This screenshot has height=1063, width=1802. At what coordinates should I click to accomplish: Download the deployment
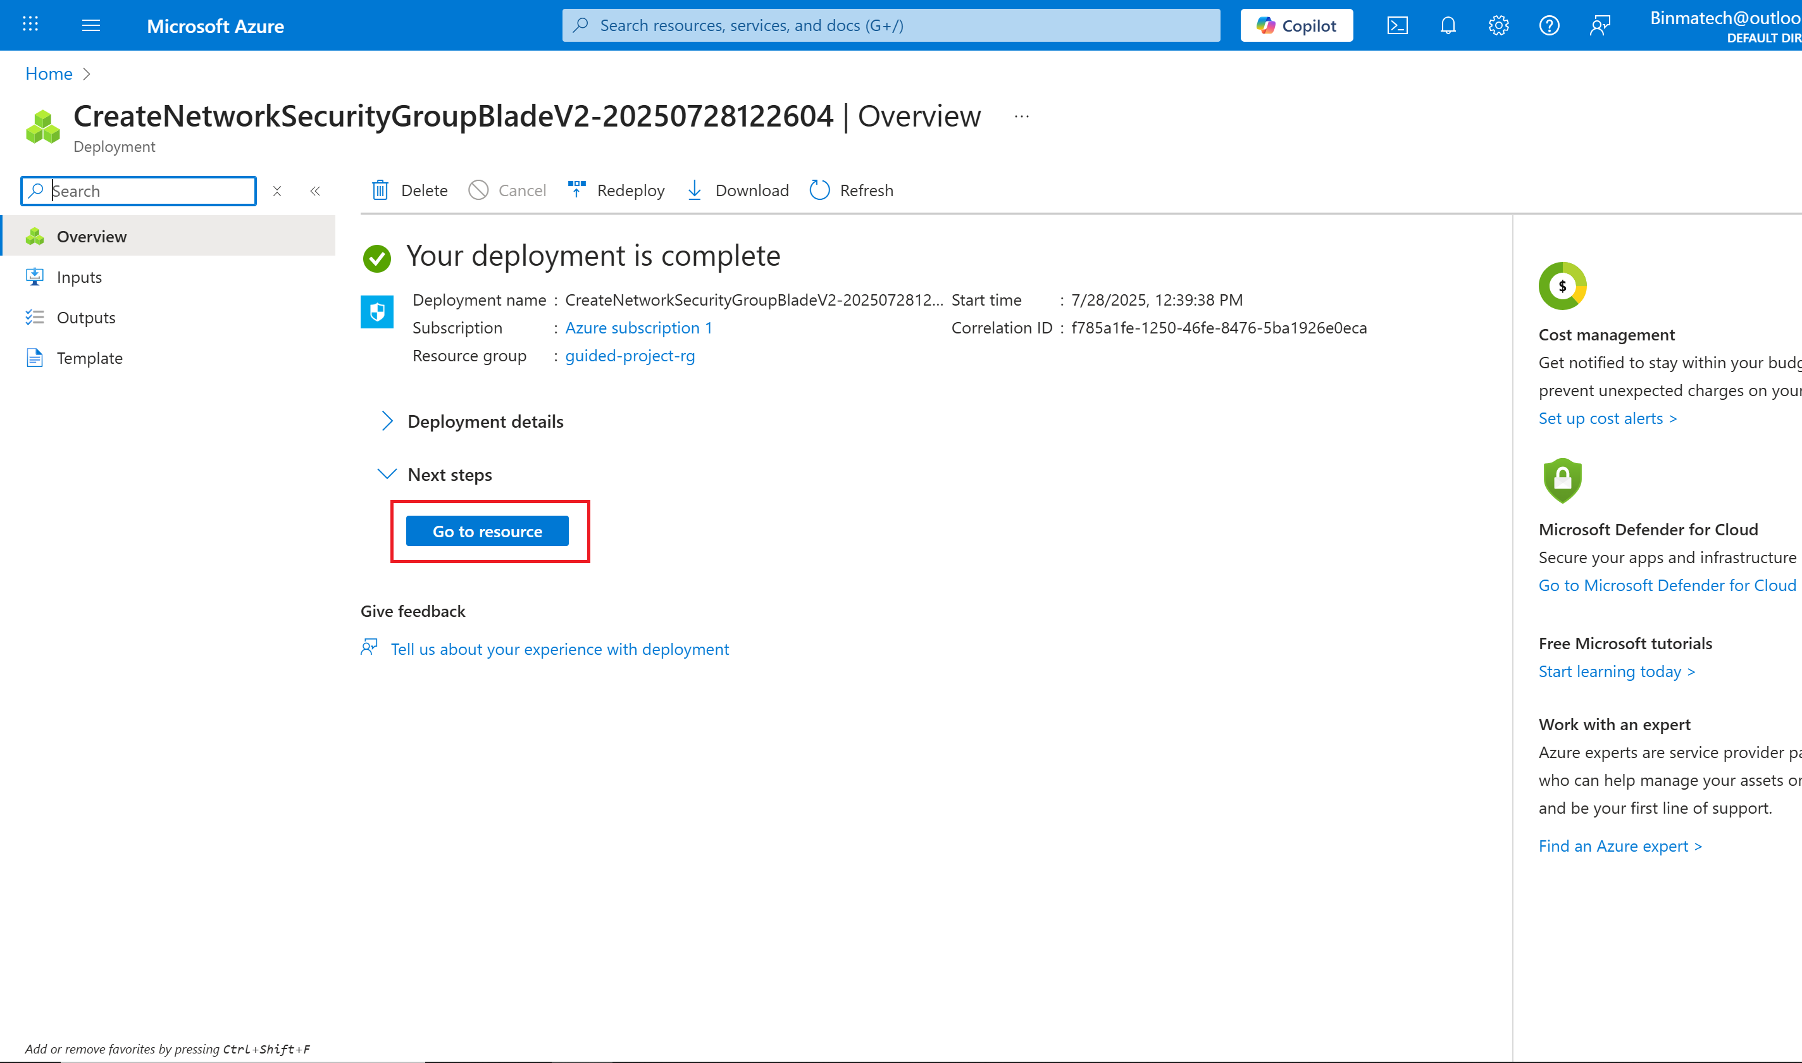click(x=738, y=190)
